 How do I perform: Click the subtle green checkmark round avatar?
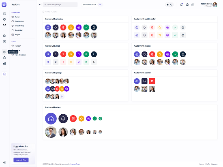coord(175,28)
